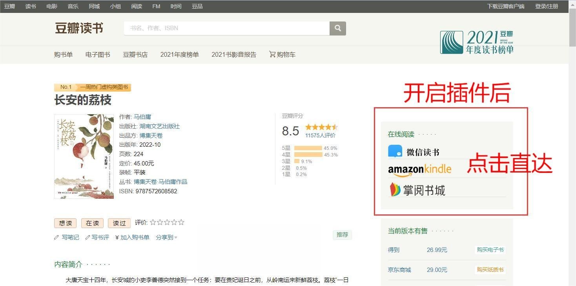Open 同城 in the top bar

coord(94,6)
